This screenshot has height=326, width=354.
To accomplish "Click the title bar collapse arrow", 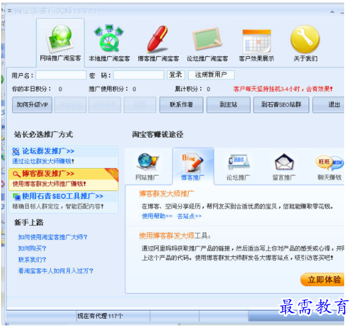I will click(333, 12).
